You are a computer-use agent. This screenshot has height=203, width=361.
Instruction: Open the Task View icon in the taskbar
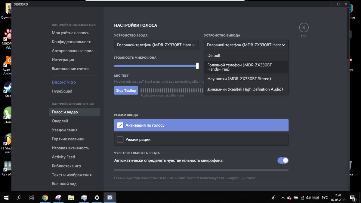pos(32,198)
